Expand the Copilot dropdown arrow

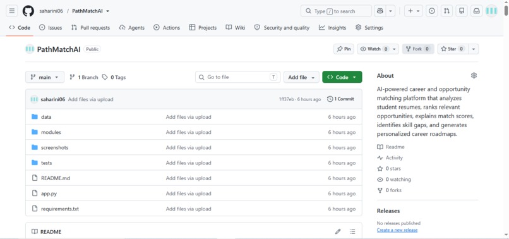(x=390, y=11)
